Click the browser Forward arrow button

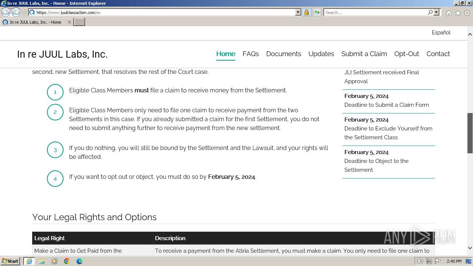point(16,13)
